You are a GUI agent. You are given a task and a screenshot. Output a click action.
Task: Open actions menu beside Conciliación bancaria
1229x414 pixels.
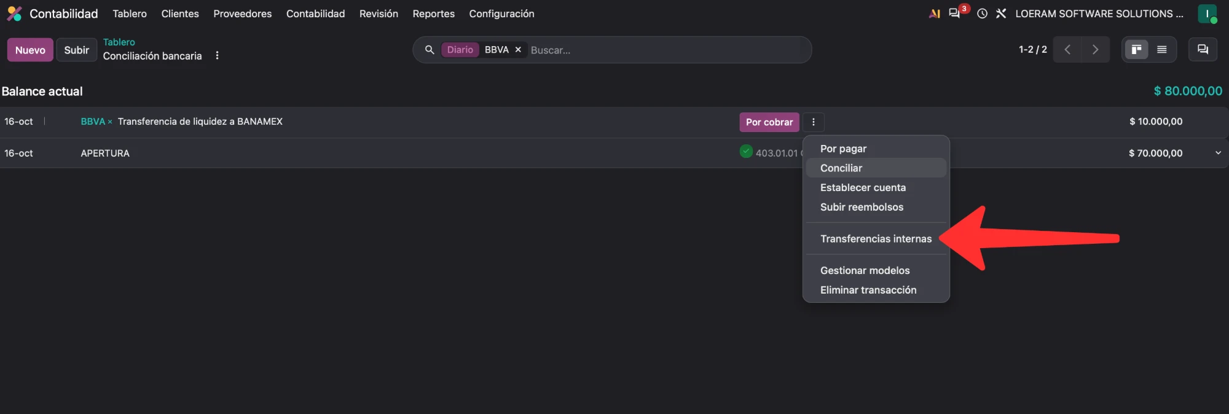pyautogui.click(x=217, y=56)
